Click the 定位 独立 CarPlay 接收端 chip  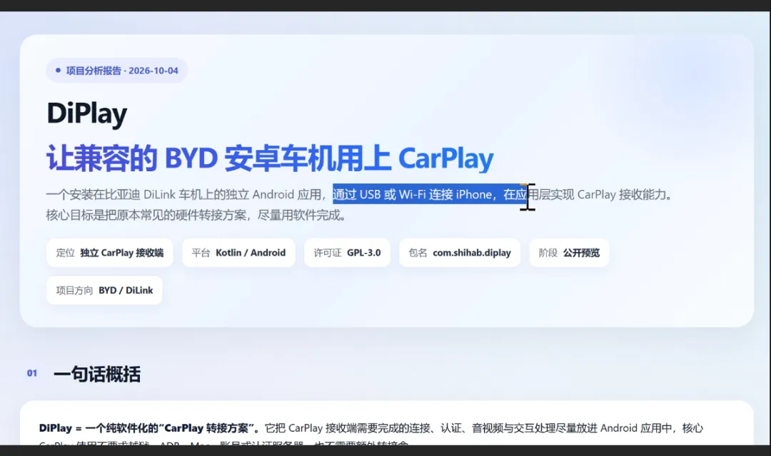(x=110, y=253)
